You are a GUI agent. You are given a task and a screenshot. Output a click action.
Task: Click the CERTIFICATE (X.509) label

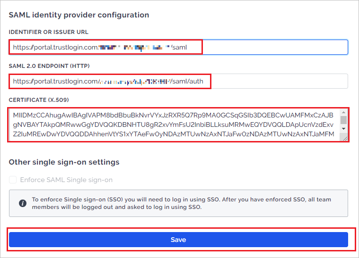(x=39, y=100)
